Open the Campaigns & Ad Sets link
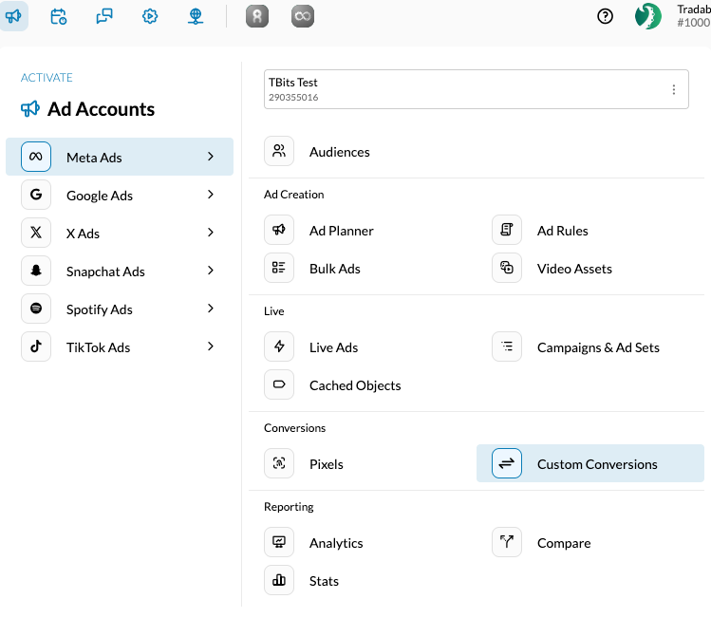Image resolution: width=711 pixels, height=618 pixels. (598, 347)
